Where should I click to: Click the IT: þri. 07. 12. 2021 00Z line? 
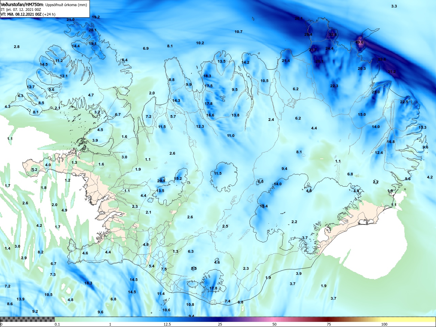pos(21,10)
